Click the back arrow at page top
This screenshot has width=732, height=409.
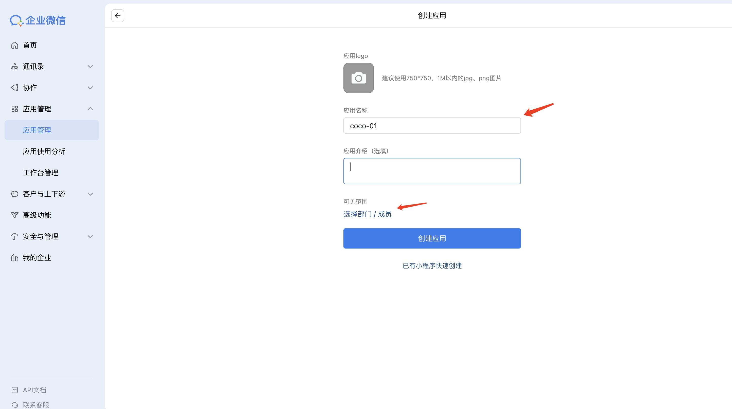coord(117,16)
